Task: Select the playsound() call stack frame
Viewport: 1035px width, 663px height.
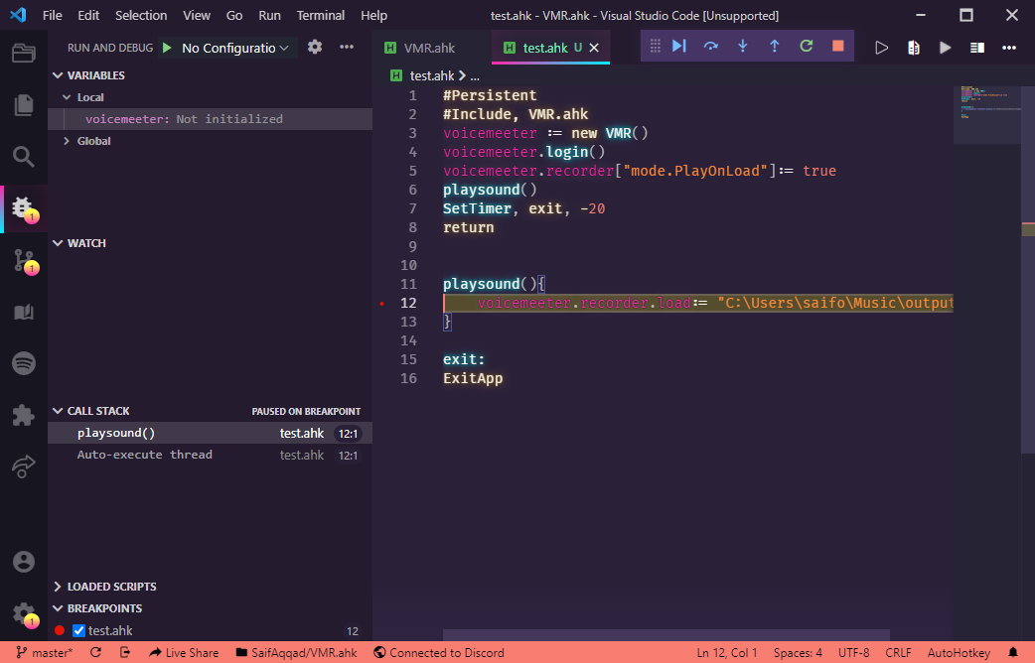Action: pyautogui.click(x=210, y=434)
